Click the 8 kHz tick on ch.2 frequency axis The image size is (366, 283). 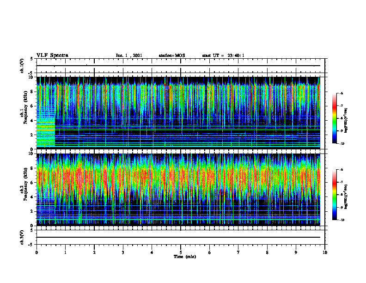coord(32,168)
